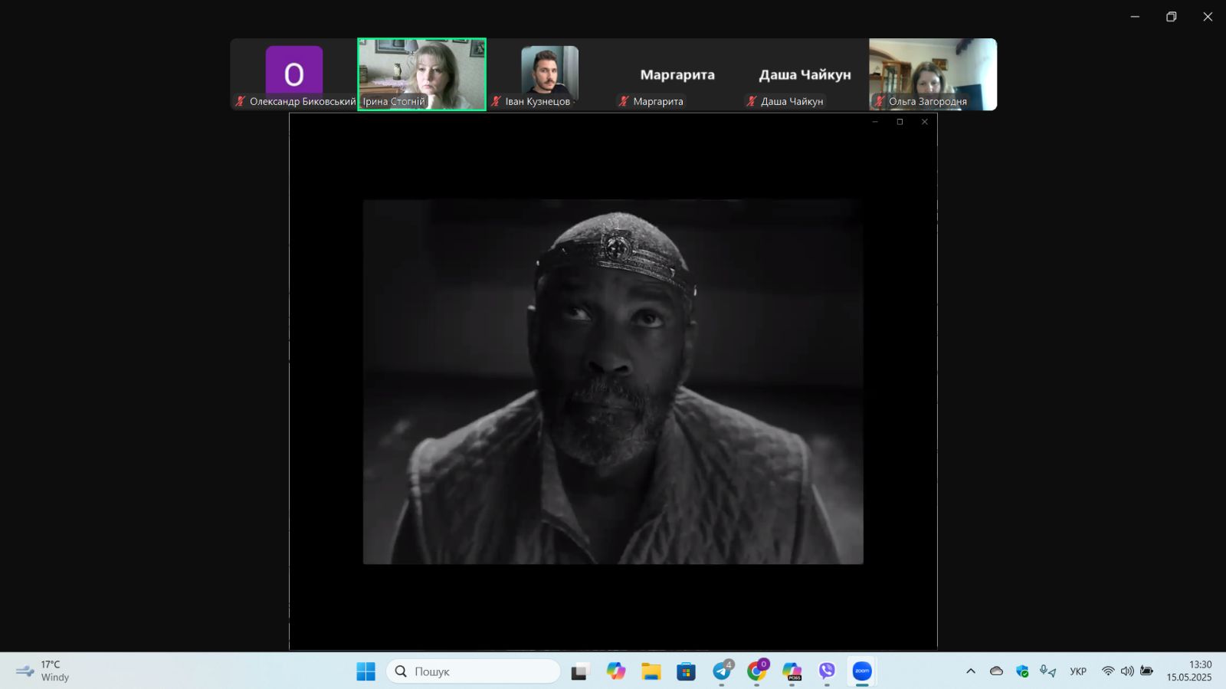
Task: Click the Windows Security tray icon
Action: pyautogui.click(x=1022, y=671)
